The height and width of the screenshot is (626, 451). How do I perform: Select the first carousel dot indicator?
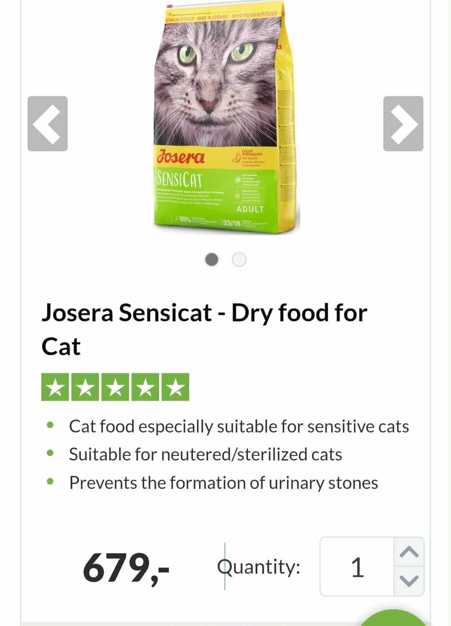(212, 259)
